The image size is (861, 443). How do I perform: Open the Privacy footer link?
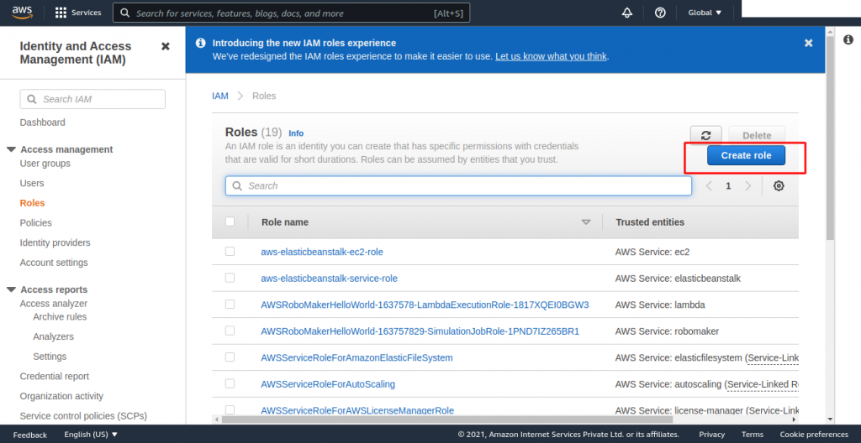(x=711, y=435)
